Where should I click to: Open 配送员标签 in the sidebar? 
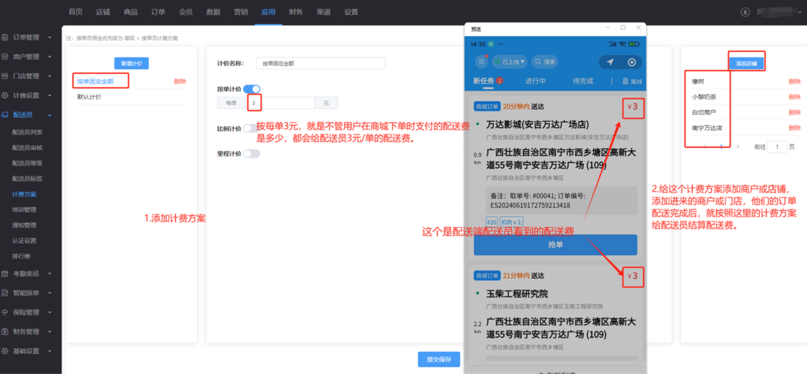(x=27, y=179)
